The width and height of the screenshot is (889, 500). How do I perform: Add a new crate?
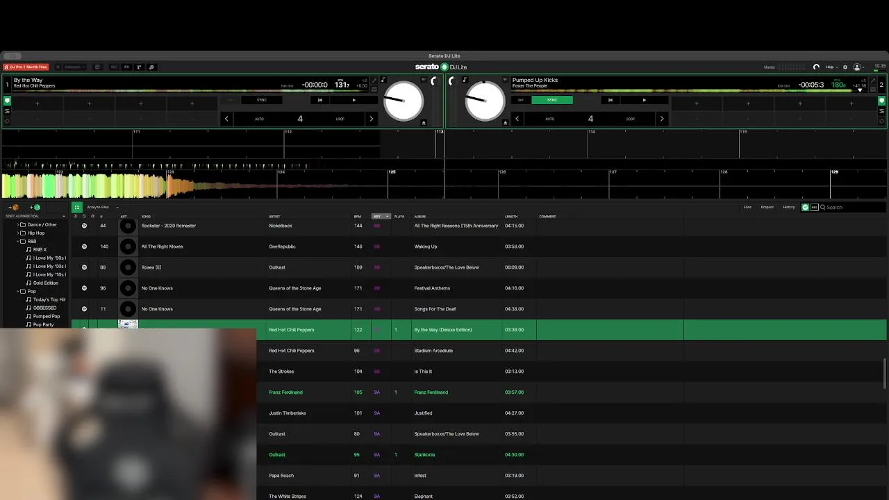(x=13, y=207)
